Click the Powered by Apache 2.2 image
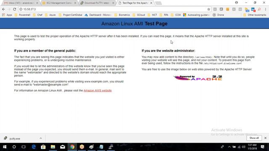The height and width of the screenshot is (151, 269). 198,78
